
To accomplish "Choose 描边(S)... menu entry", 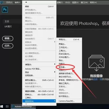I will [x=39, y=21].
